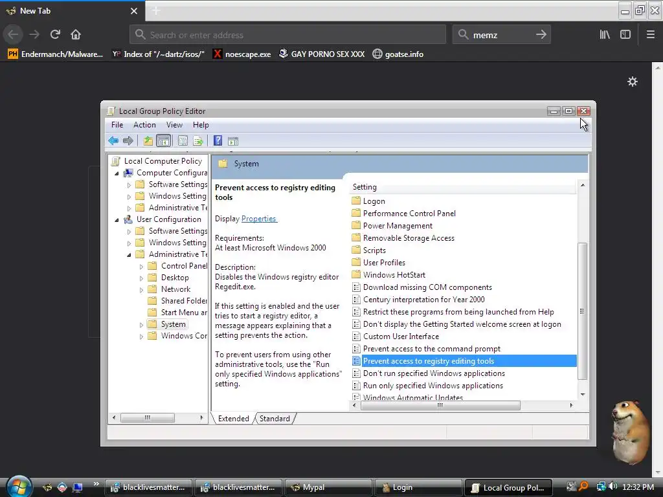Open New Tab page settings gear
Viewport: 663px width, 497px height.
632,82
